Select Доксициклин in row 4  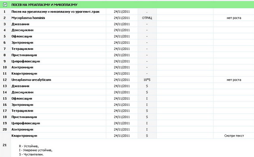click(22, 30)
